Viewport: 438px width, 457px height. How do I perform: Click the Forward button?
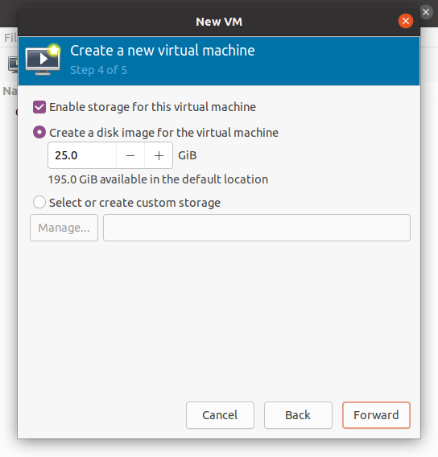point(376,415)
